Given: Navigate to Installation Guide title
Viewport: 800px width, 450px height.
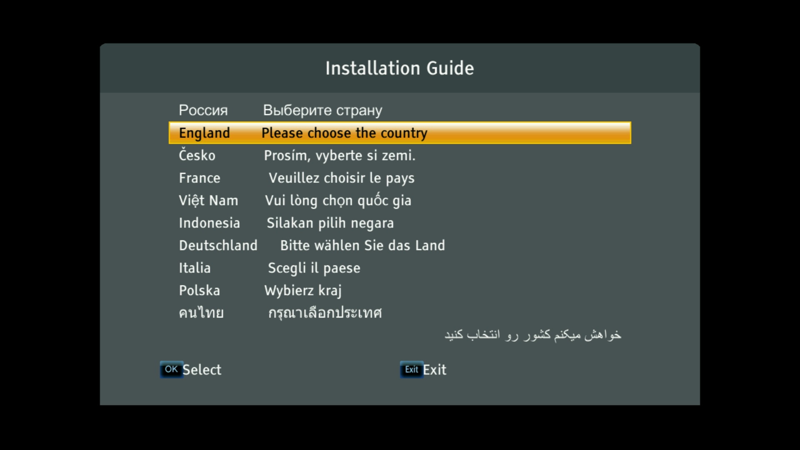Looking at the screenshot, I should 400,67.
